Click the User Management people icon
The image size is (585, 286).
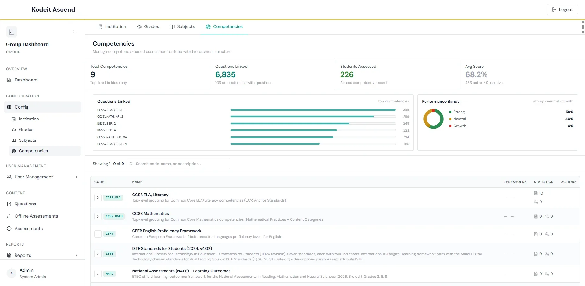9,177
